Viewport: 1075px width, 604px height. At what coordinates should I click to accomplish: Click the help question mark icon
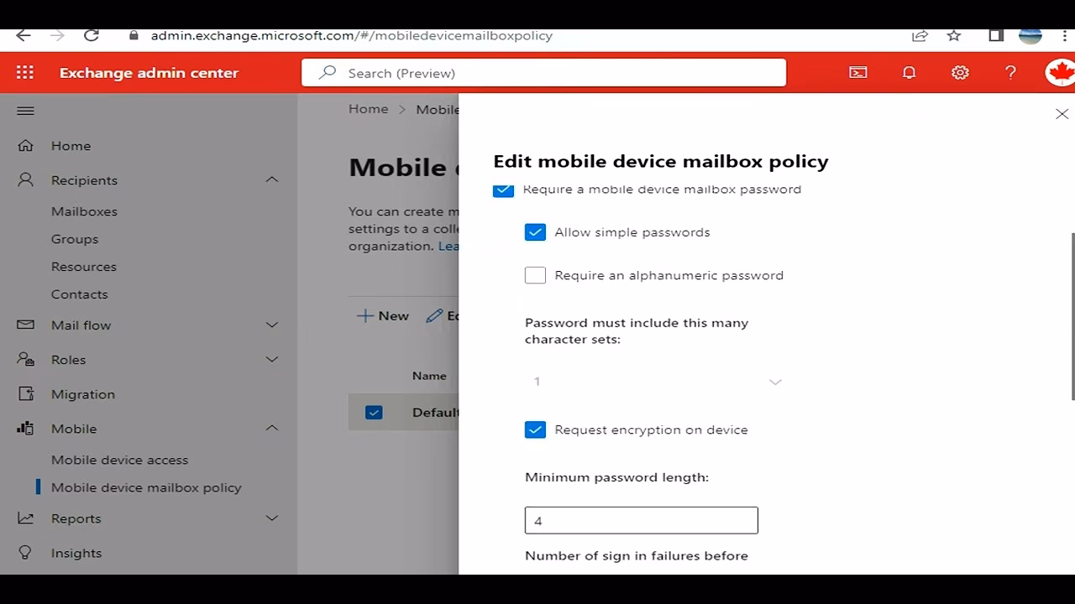1010,73
